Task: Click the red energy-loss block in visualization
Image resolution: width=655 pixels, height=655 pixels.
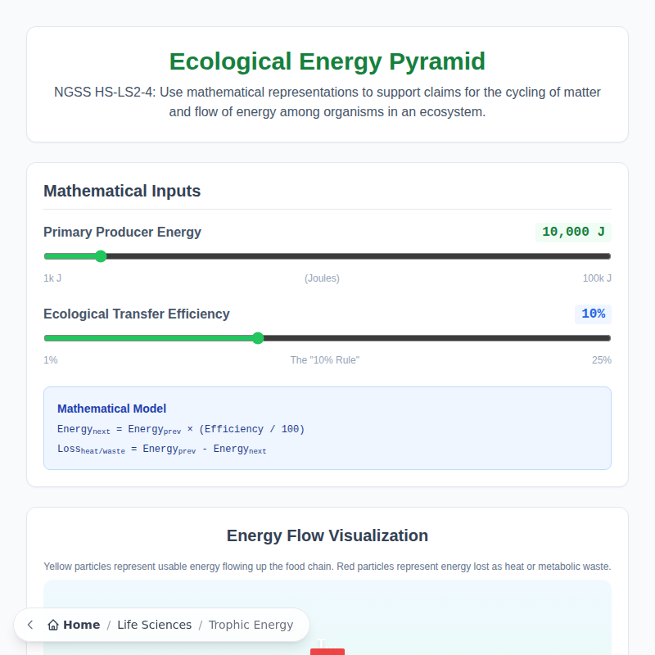Action: coord(327,651)
